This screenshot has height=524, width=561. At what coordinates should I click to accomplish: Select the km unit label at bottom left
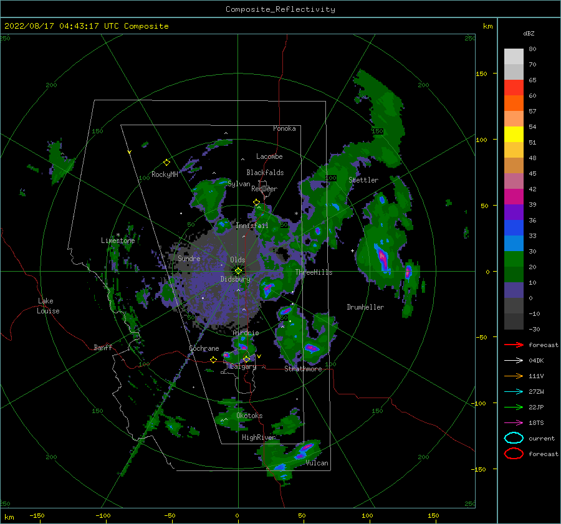(x=9, y=517)
